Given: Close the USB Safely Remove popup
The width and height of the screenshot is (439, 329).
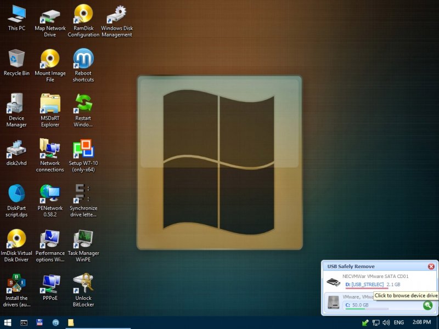Looking at the screenshot, I should tap(431, 266).
